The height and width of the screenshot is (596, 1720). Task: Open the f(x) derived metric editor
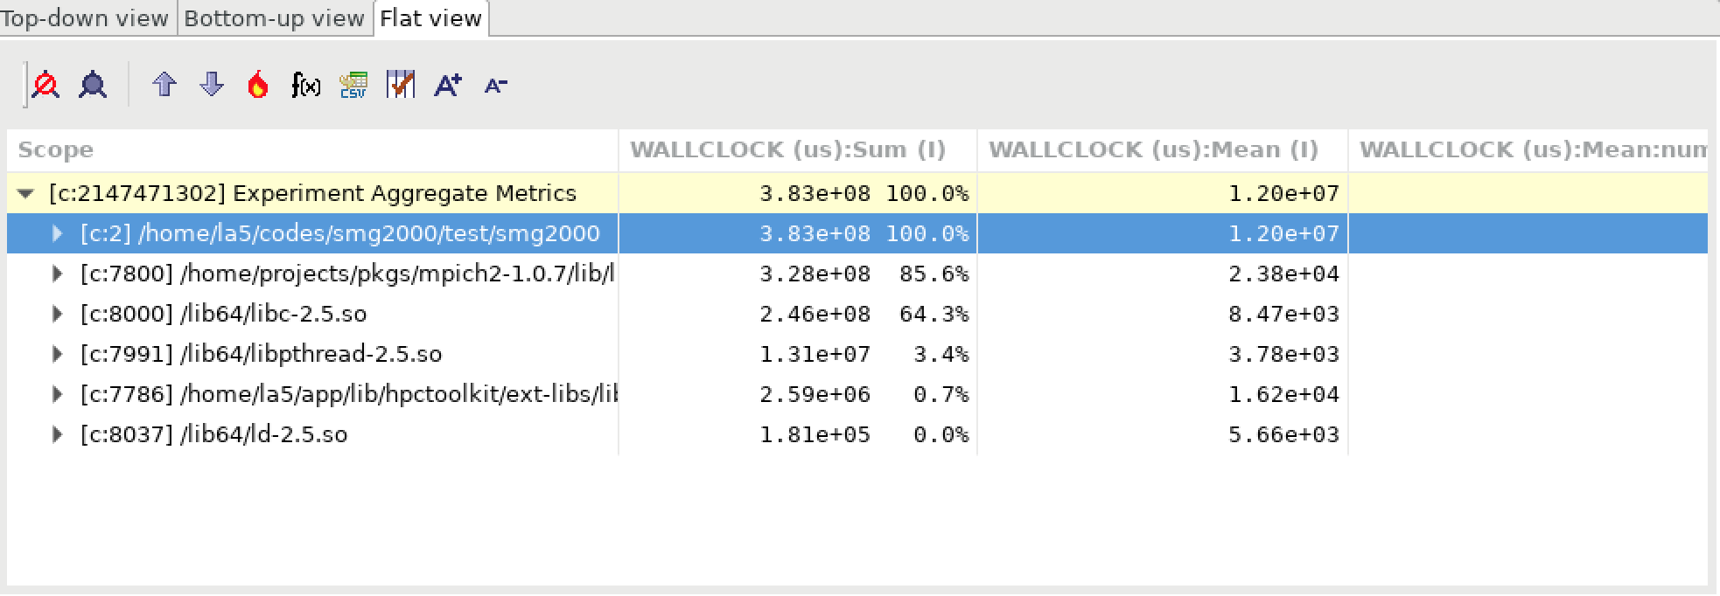(305, 85)
